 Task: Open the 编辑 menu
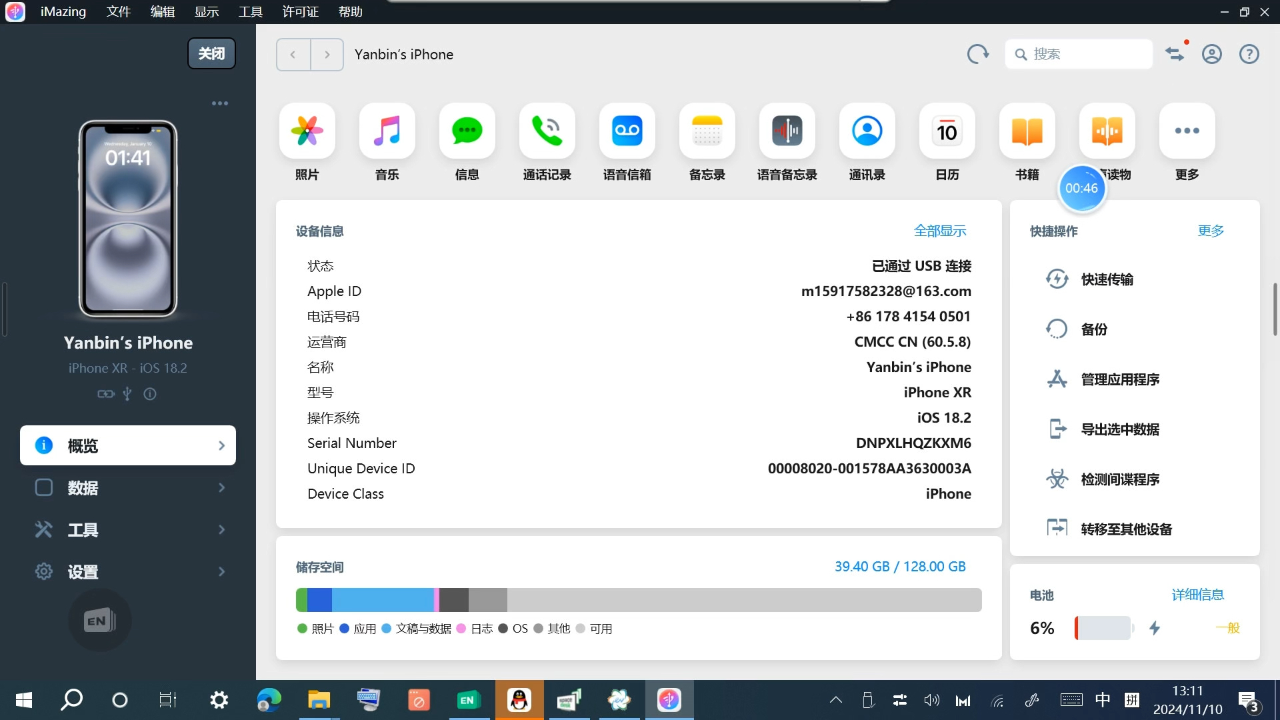click(x=163, y=11)
